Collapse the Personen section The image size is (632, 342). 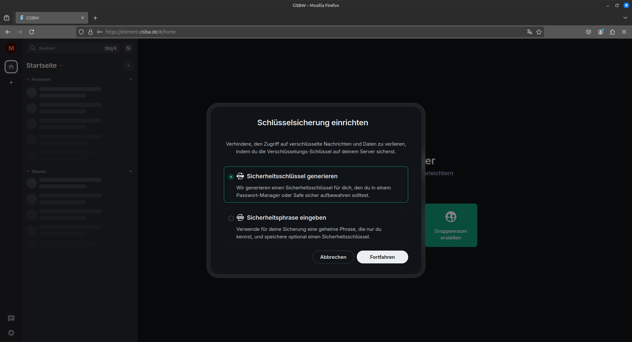pos(28,79)
